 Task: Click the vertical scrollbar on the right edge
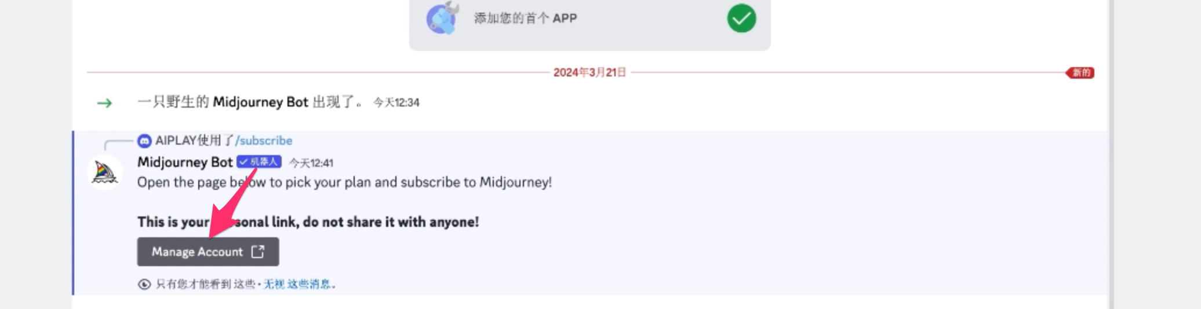[1110, 154]
